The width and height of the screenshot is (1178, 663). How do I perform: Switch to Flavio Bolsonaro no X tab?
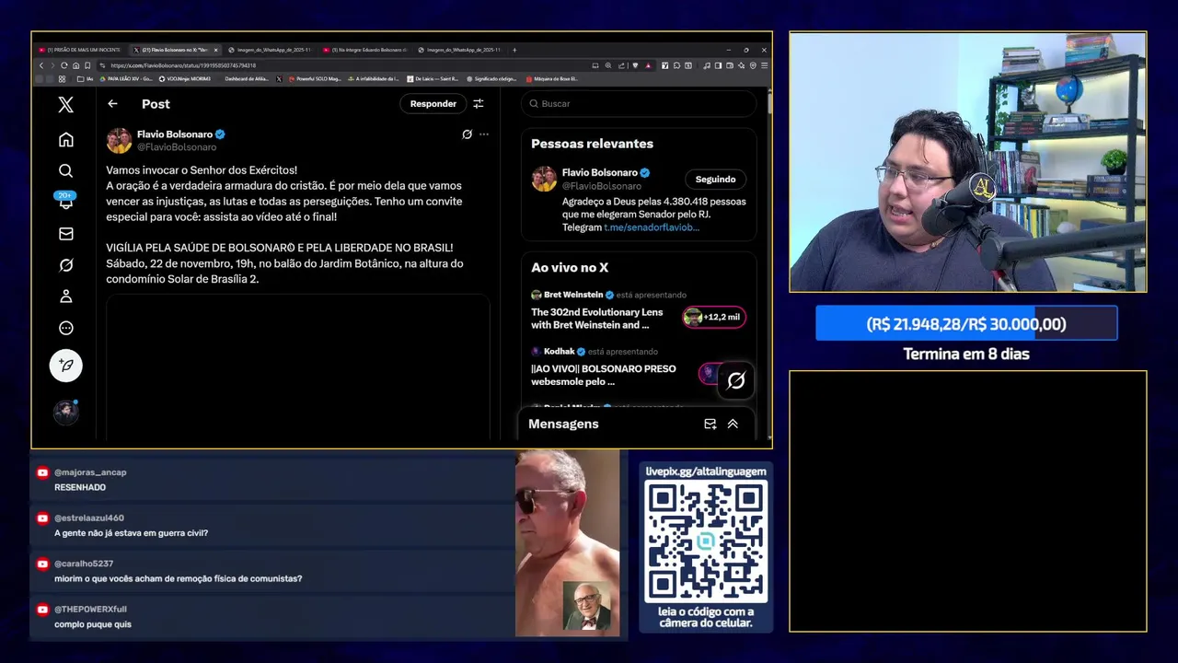tap(175, 50)
